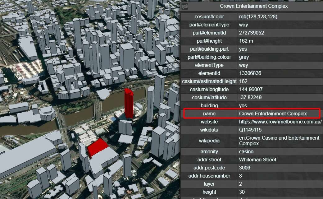Select the 162 m part height value
Viewport: 323px width, 199px height.
coord(246,41)
